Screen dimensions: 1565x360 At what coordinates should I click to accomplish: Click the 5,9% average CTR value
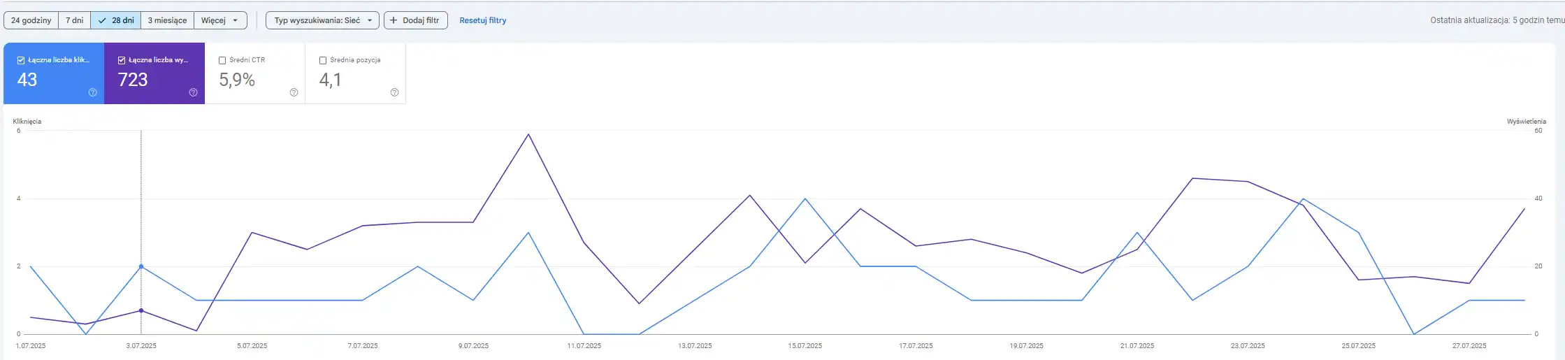point(237,80)
